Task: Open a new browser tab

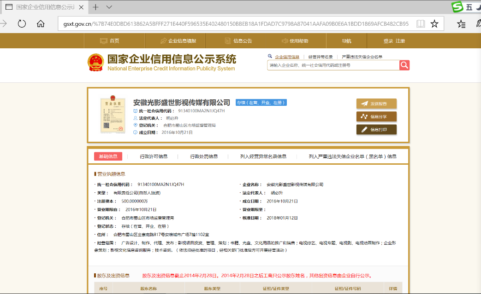Action: [x=96, y=7]
